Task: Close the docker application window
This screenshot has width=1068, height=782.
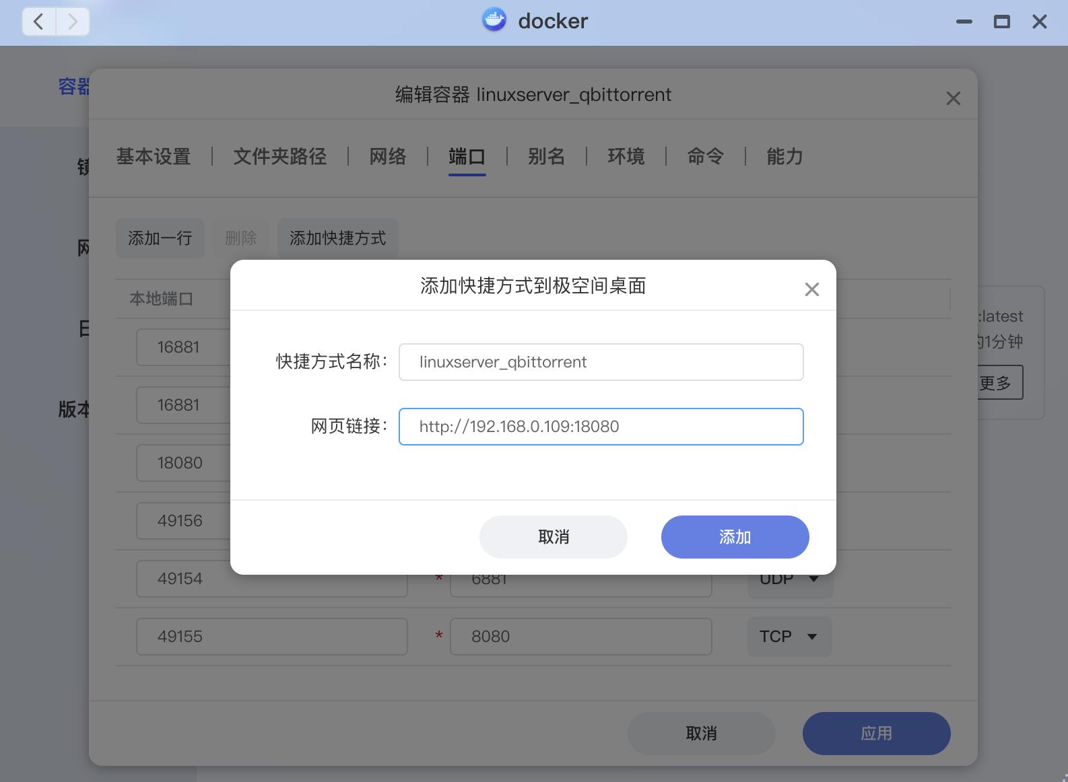Action: click(1040, 22)
